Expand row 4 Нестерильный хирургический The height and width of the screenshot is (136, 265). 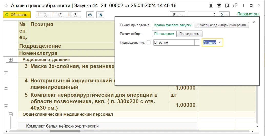(6, 88)
